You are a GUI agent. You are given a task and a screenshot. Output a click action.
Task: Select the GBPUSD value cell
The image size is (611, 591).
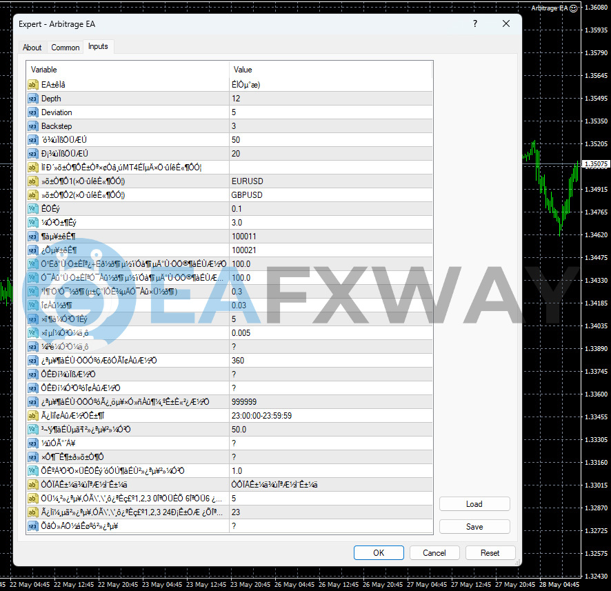pyautogui.click(x=331, y=195)
